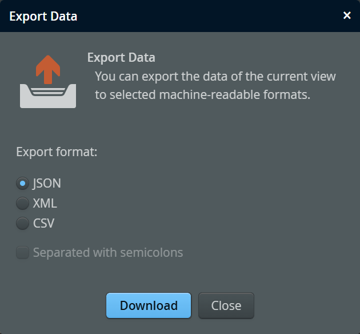360x334 pixels.
Task: Toggle the Separated with semicolons checkbox
Action: pos(23,252)
